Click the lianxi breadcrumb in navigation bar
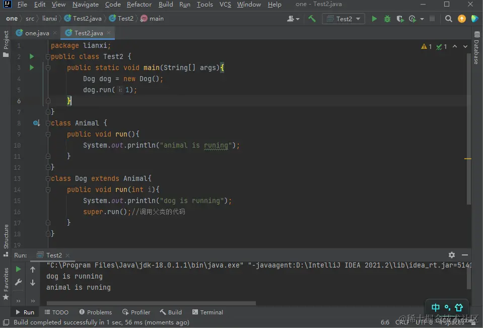Viewport: 483px width, 328px height. [x=49, y=19]
